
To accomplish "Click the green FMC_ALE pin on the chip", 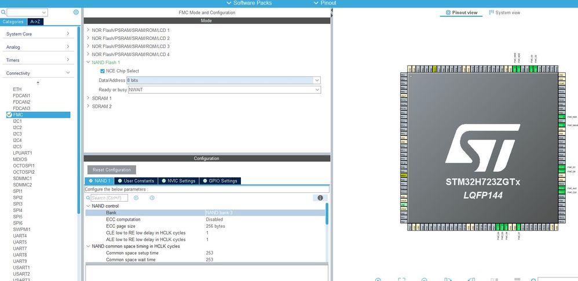I will pos(561,188).
